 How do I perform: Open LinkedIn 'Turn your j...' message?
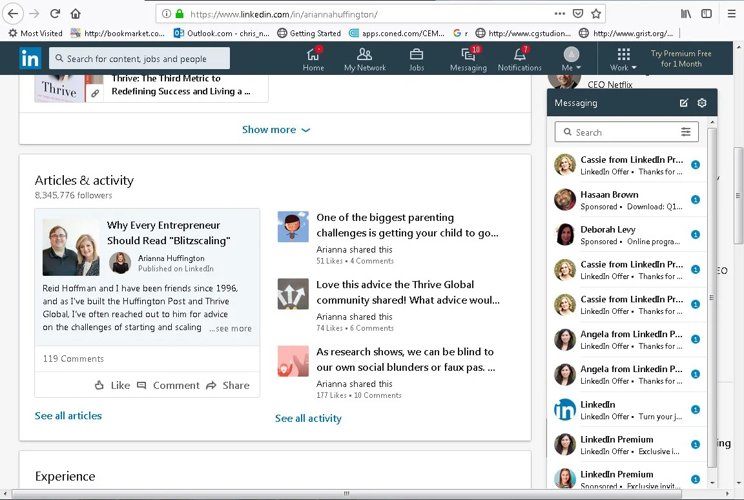pyautogui.click(x=626, y=410)
